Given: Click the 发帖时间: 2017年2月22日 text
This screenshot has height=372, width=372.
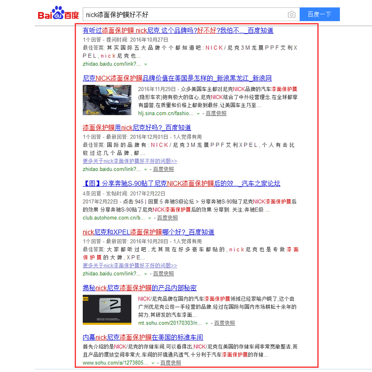Looking at the screenshot, I should 135,194.
